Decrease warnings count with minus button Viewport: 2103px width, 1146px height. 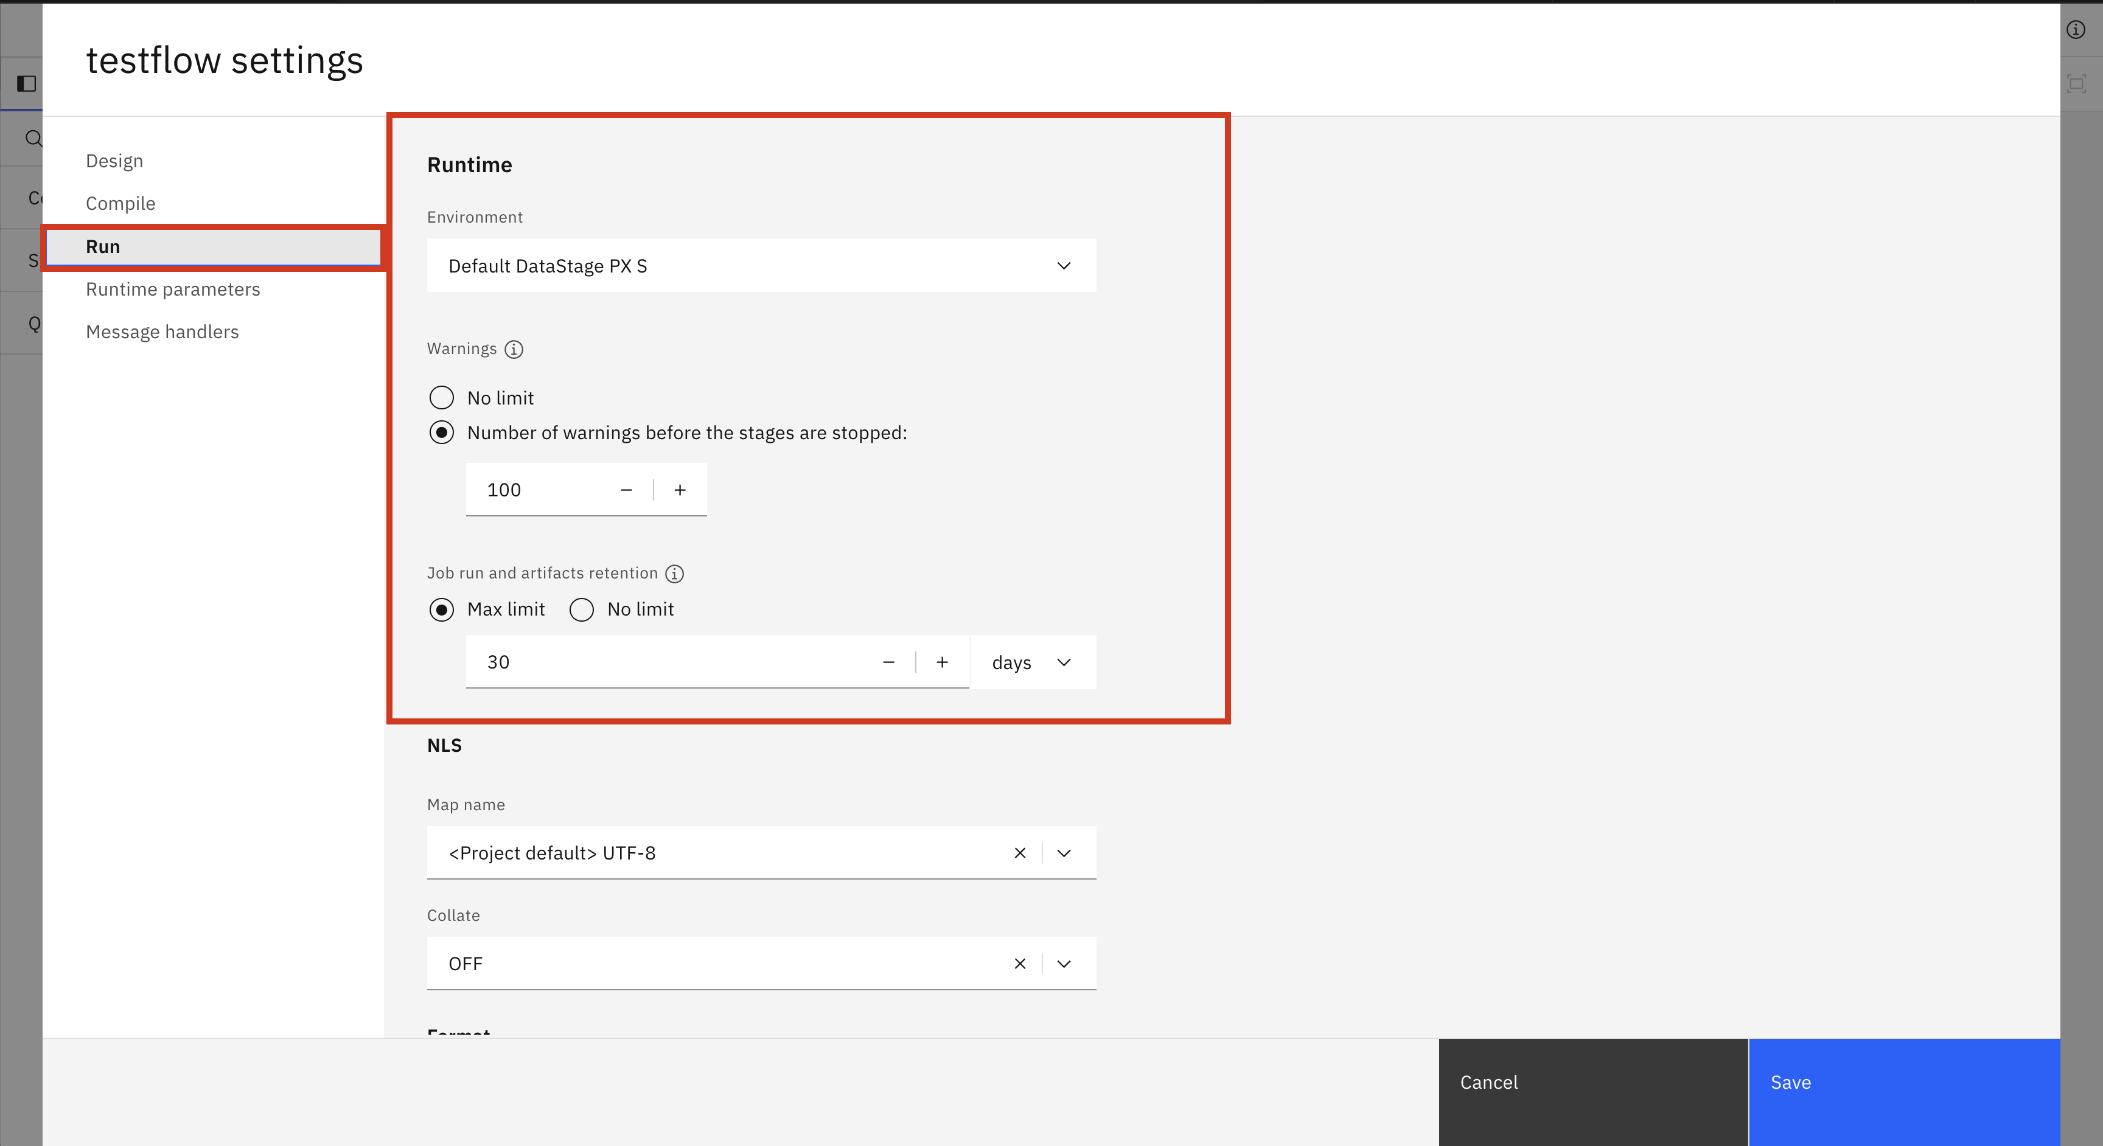626,490
